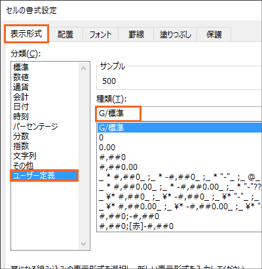Select 通貨 category
This screenshot has height=269, width=262.
(21, 87)
